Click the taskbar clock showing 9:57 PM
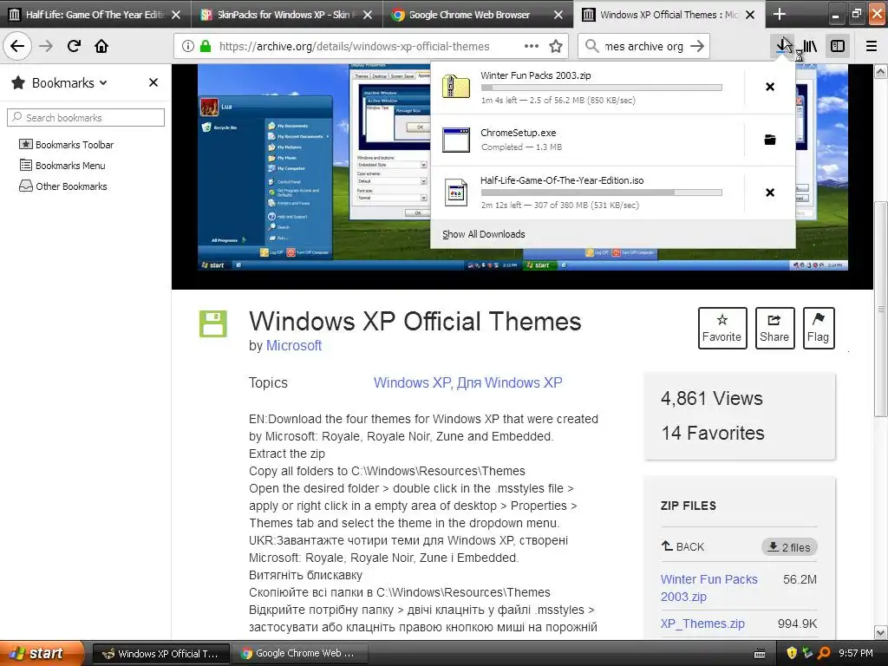888x666 pixels. coord(856,654)
